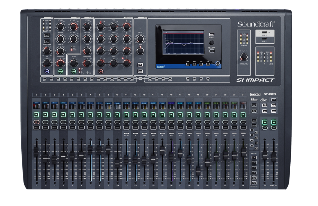Tap the SOLO CLR button
Image resolution: width=318 pixels, height=206 pixels.
click(x=254, y=111)
